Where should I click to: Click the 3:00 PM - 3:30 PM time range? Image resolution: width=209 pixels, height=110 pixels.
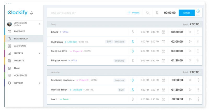pos(150,32)
